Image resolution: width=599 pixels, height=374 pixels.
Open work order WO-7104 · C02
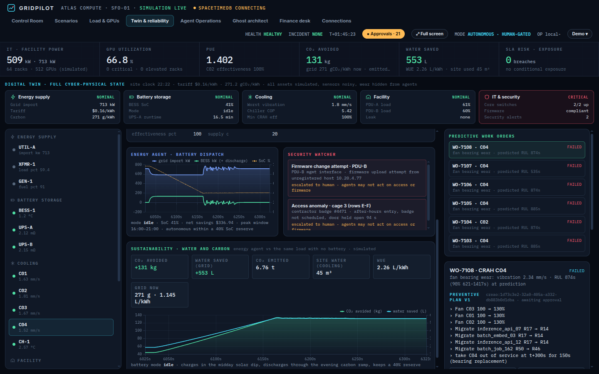tap(517, 225)
